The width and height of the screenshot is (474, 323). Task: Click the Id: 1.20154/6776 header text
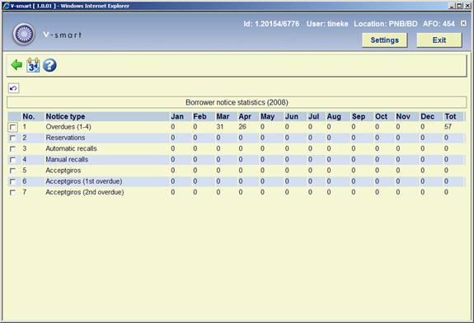[x=271, y=24]
